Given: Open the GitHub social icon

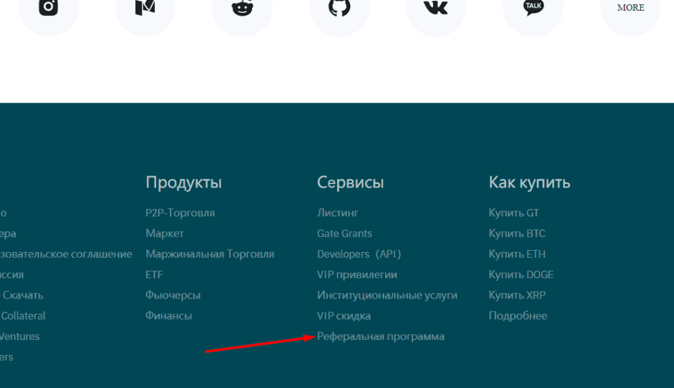Looking at the screenshot, I should [x=339, y=7].
